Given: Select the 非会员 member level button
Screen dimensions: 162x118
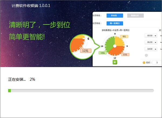Looking at the screenshot, I should [115, 16].
